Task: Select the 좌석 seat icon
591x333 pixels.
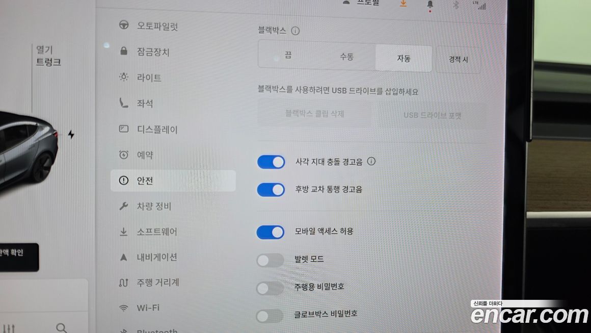Action: tap(124, 103)
